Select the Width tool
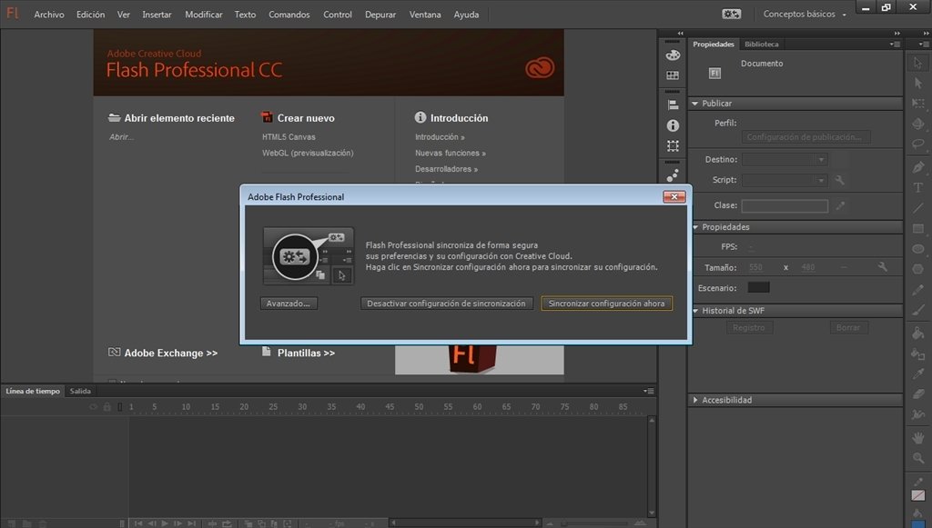932x528 pixels. [x=917, y=414]
